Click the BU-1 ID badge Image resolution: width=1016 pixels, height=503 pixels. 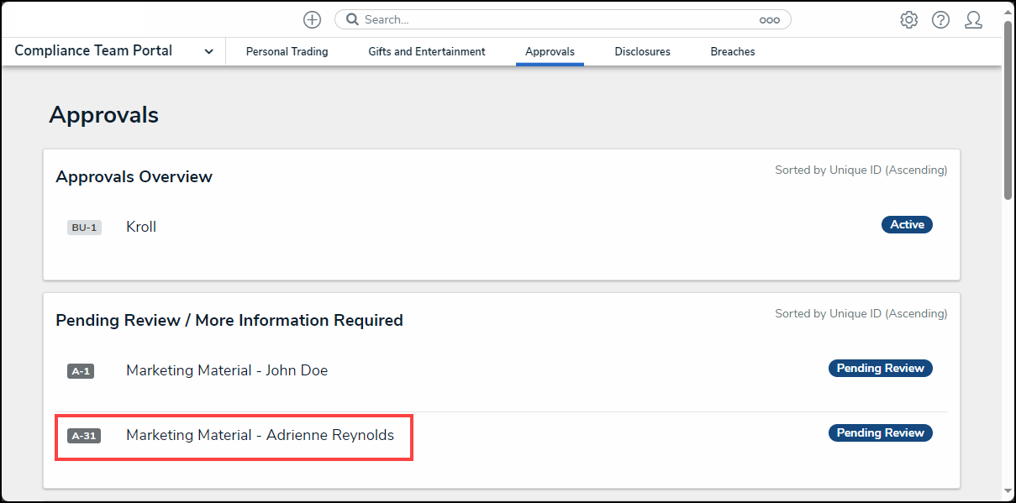point(84,228)
